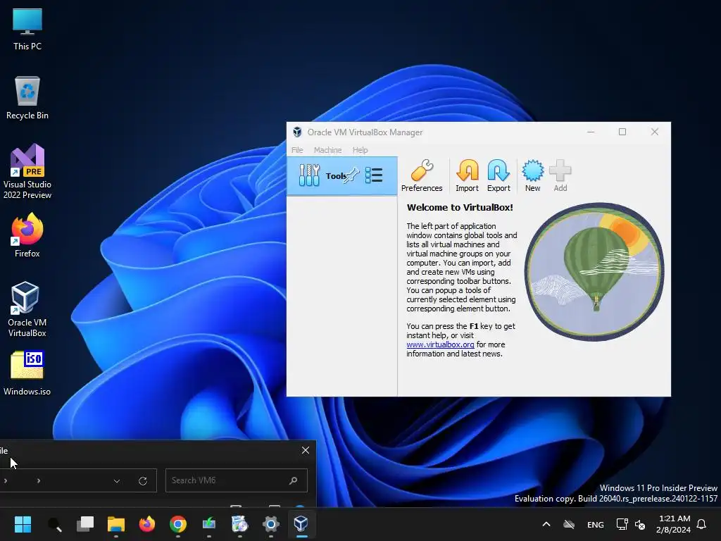
Task: Open the Windows Start menu
Action: pyautogui.click(x=23, y=524)
